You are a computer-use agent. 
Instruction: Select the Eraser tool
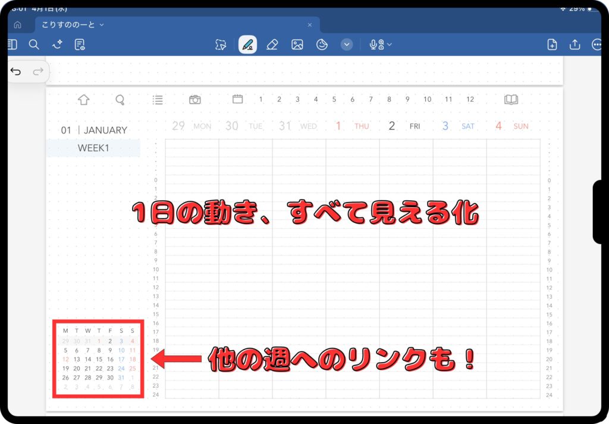pos(272,45)
